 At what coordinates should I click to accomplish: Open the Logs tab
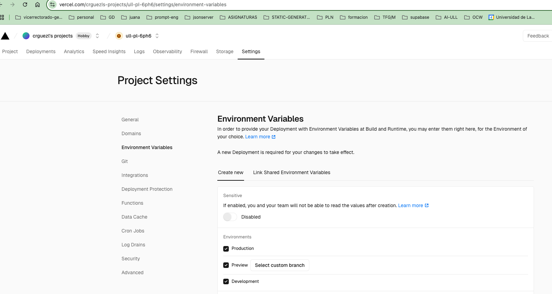(139, 51)
